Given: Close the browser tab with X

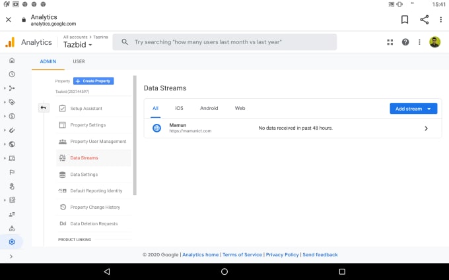Looking at the screenshot, I should 9,19.
